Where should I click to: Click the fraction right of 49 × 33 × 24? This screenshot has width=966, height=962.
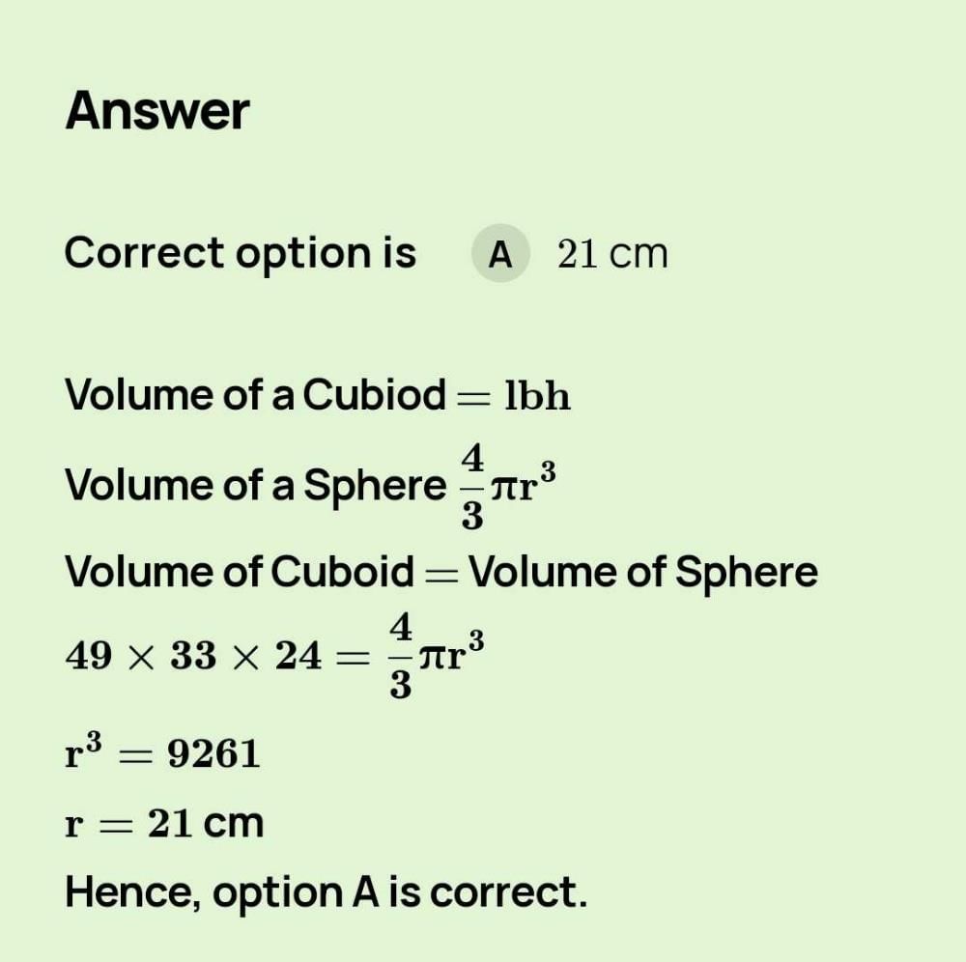coord(401,658)
